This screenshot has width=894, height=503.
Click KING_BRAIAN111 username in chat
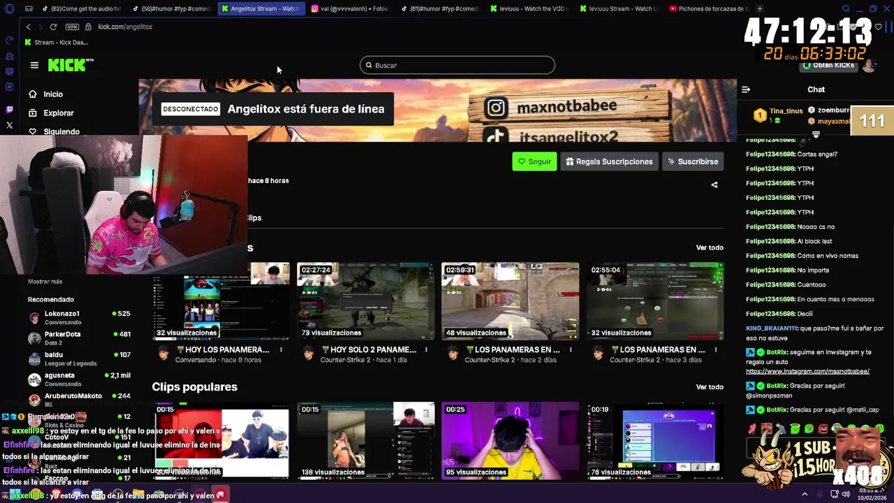[772, 328]
